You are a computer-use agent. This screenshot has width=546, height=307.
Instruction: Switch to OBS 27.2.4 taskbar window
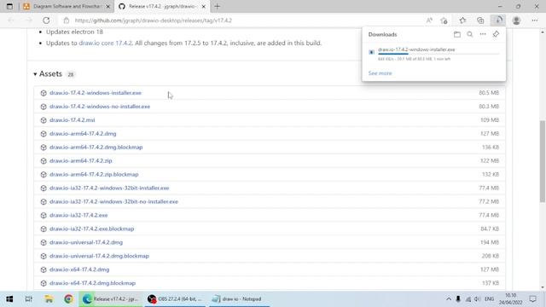click(x=175, y=299)
